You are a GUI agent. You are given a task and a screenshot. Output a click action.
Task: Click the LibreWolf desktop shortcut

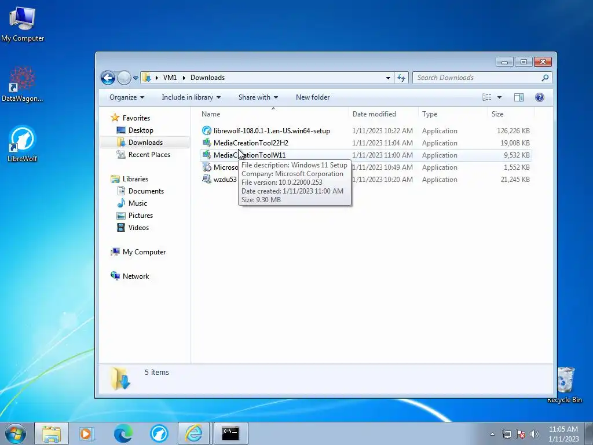[23, 144]
